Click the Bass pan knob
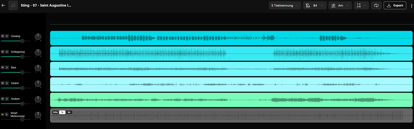Screen dimensions: 414x129 coord(38,68)
